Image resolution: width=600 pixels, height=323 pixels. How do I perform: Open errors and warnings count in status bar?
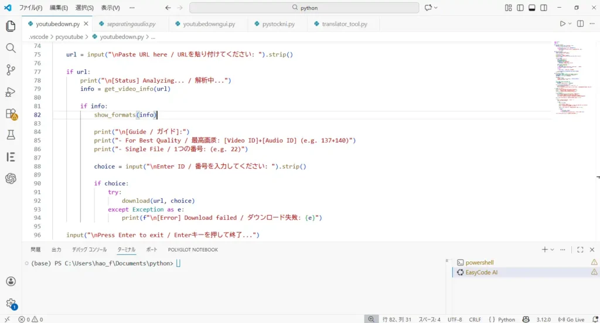(30, 319)
